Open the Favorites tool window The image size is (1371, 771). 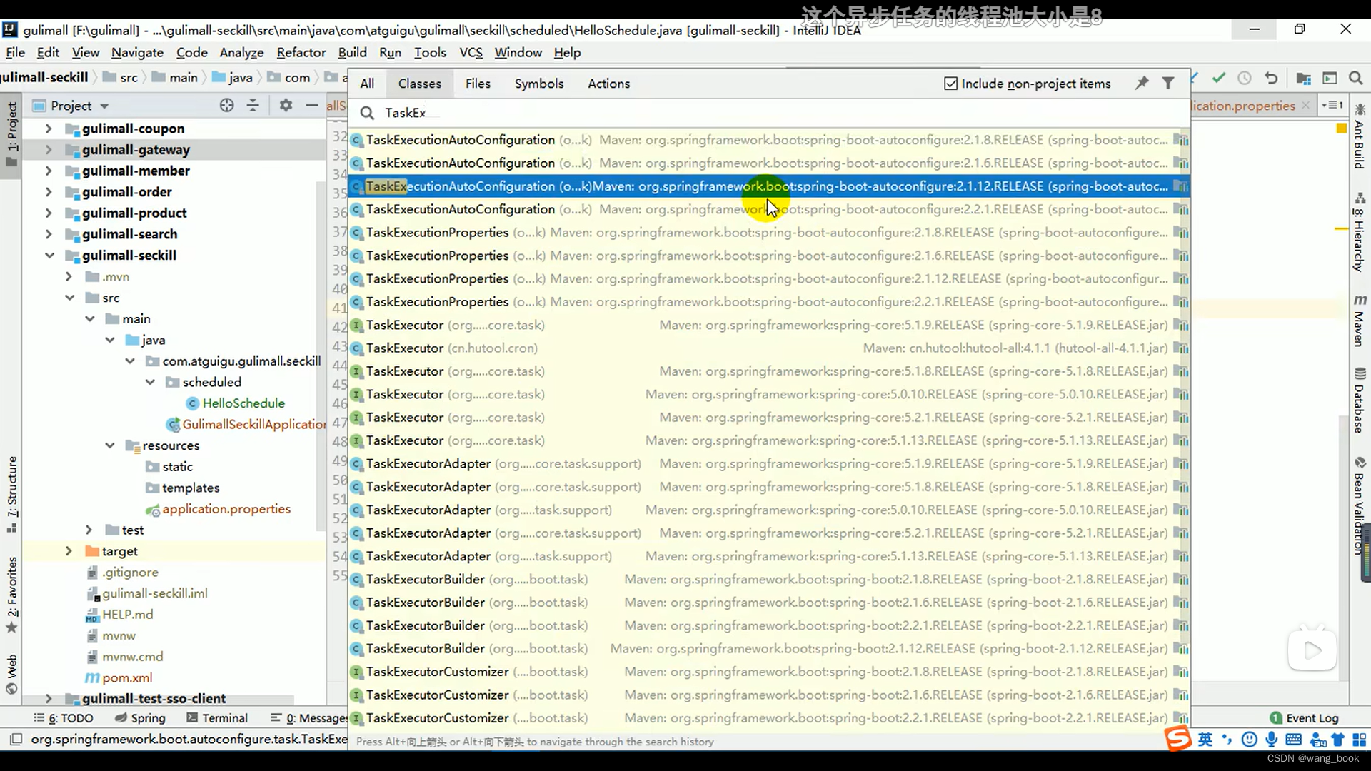[12, 594]
